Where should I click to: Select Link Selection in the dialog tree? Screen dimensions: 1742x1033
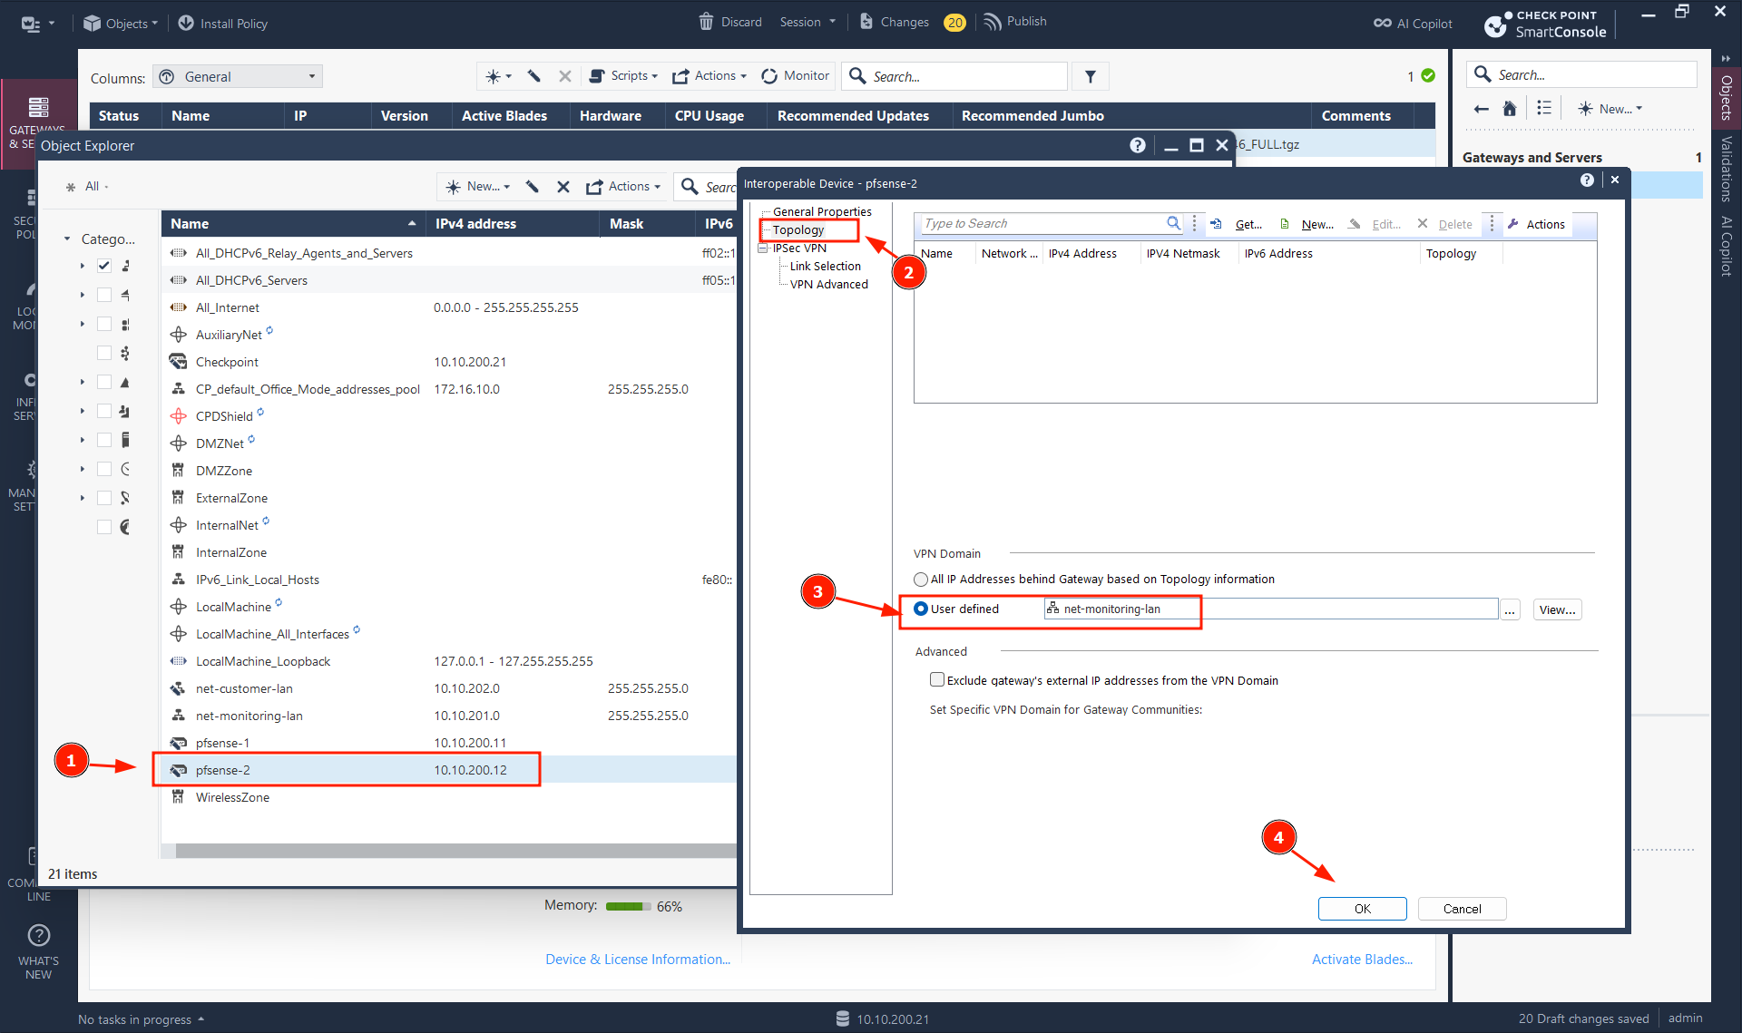826,266
